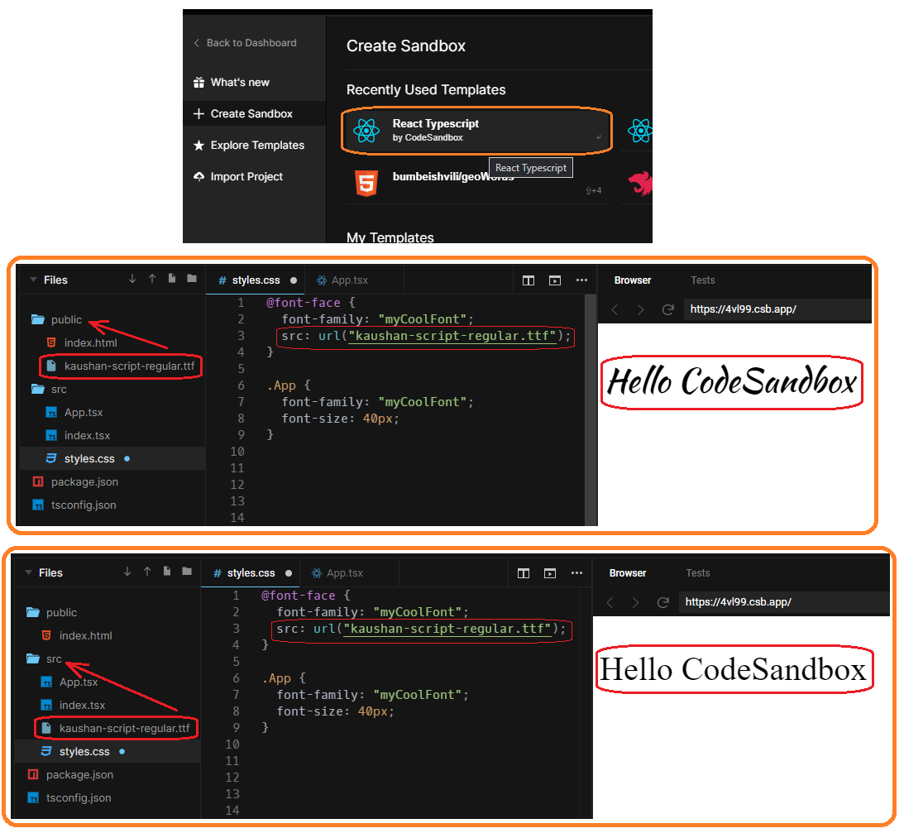Open Explore Templates in sidebar
904x833 pixels.
click(248, 146)
